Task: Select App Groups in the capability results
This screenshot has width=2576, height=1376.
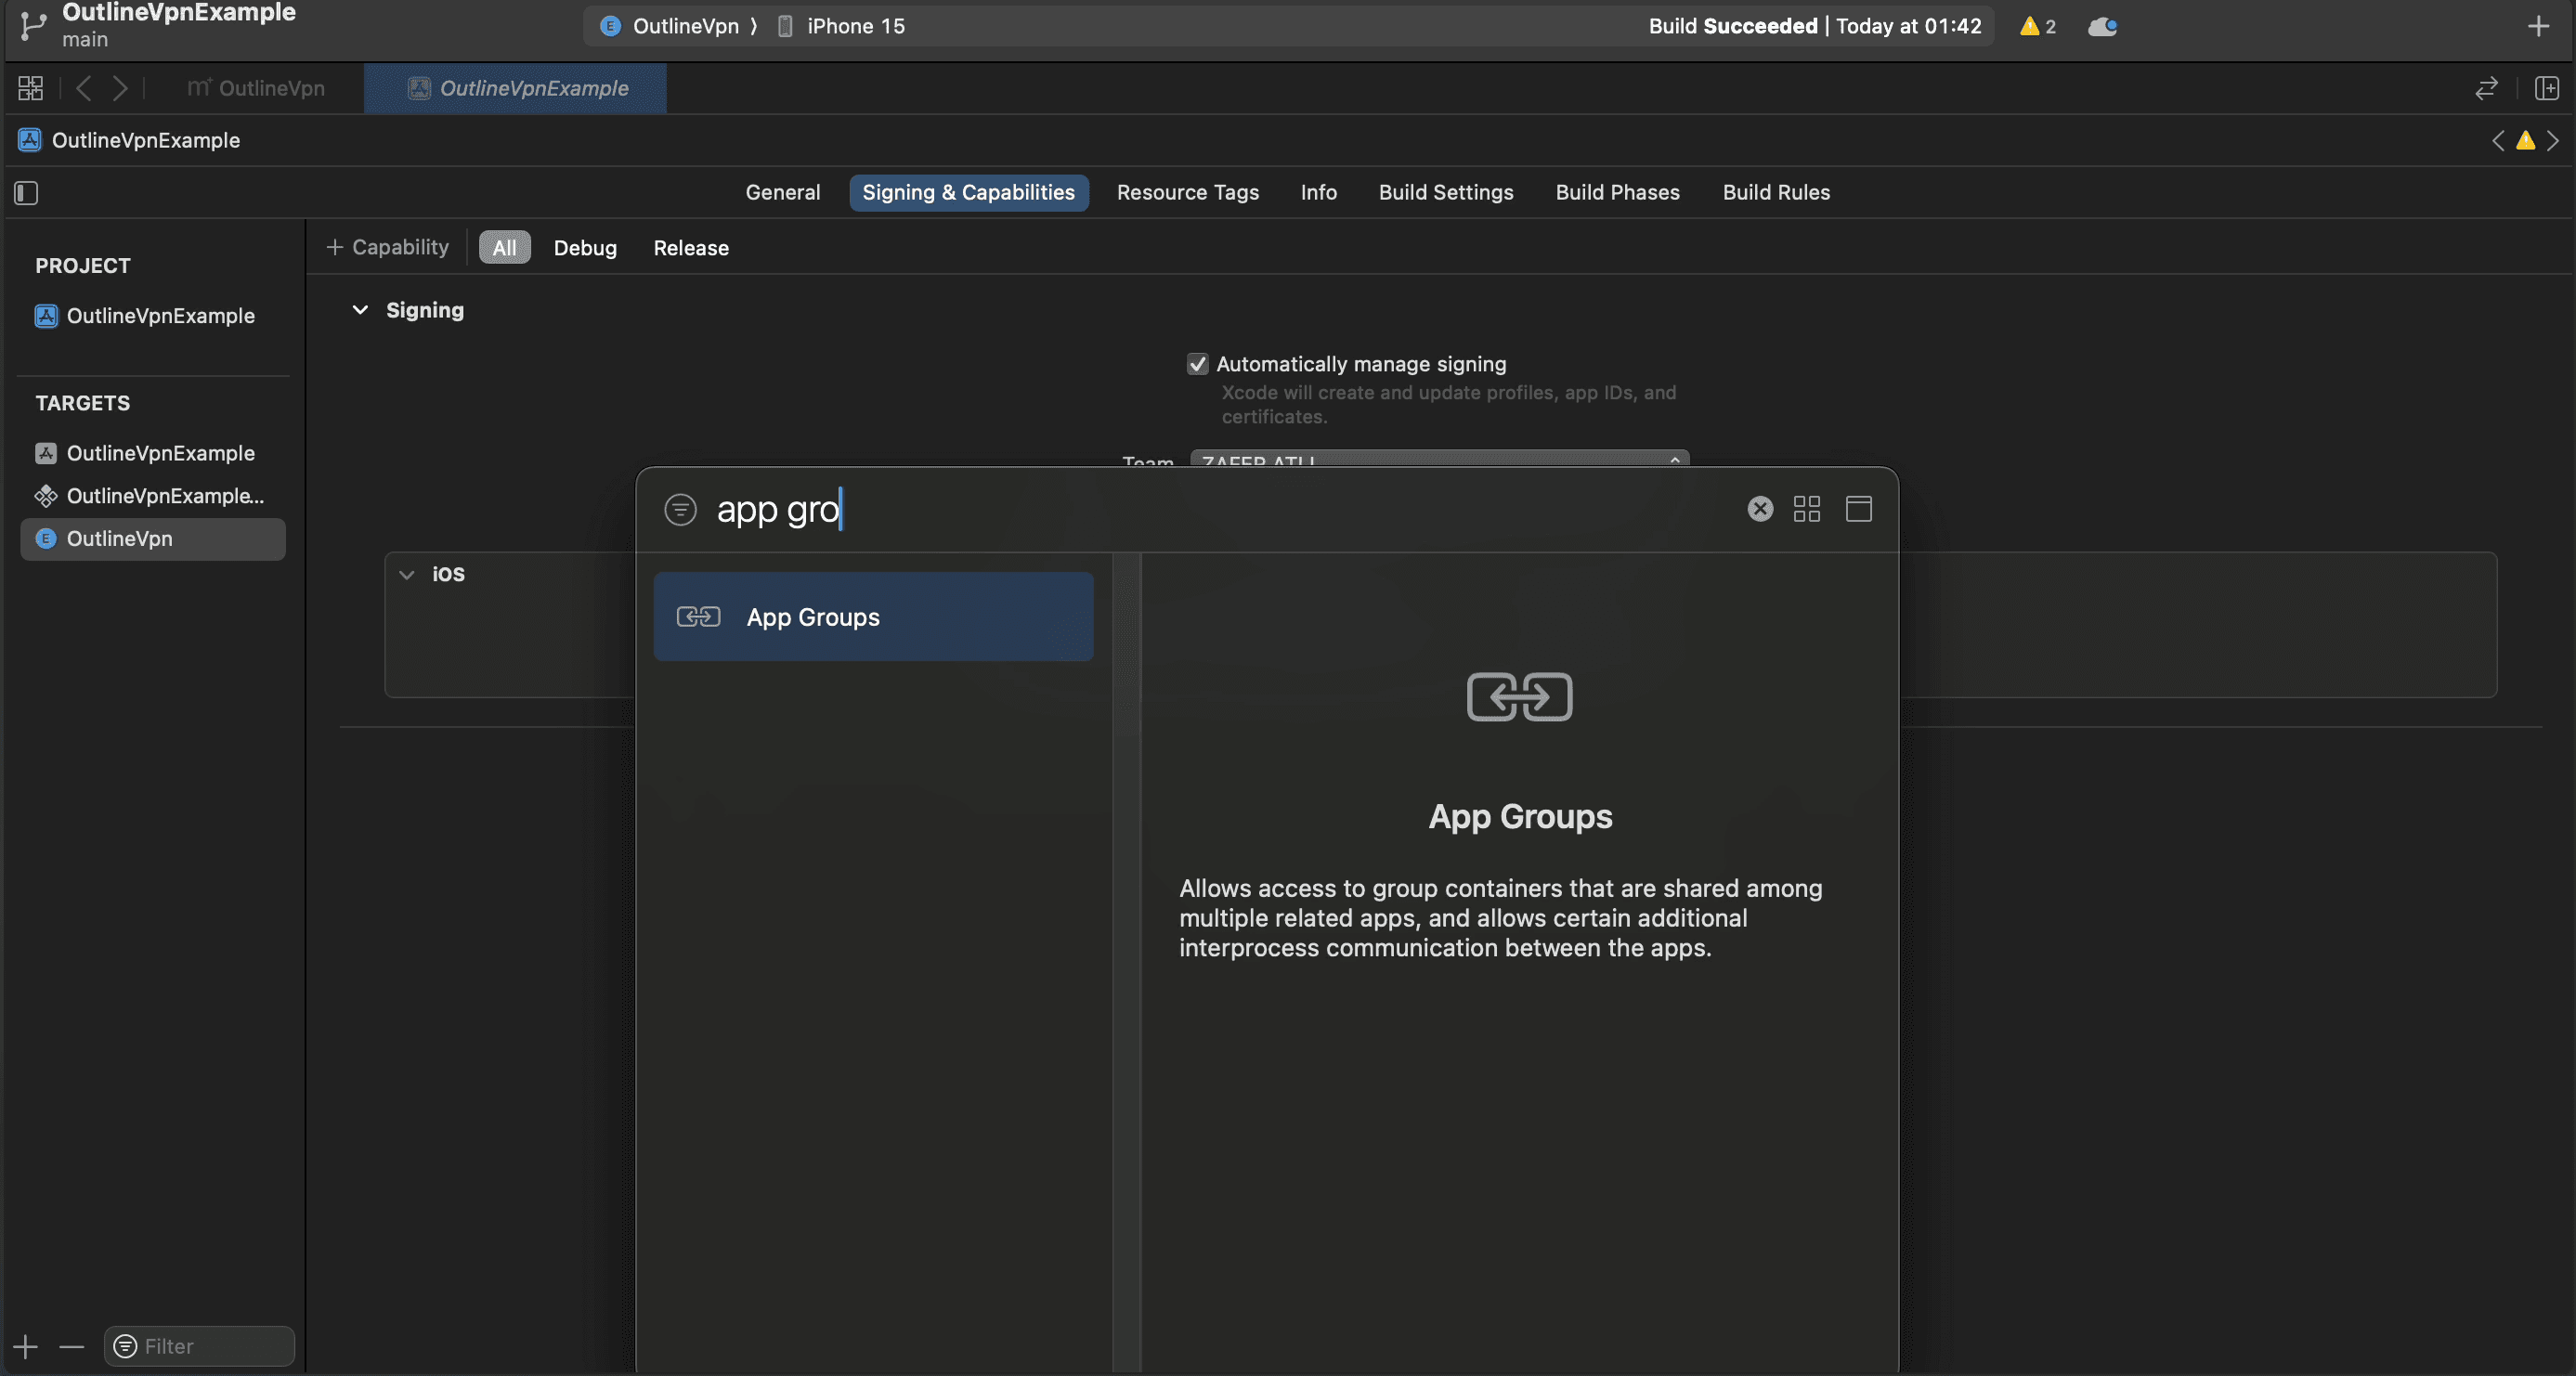Action: [873, 616]
